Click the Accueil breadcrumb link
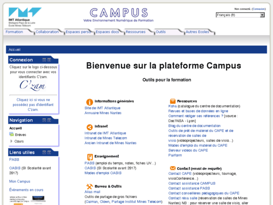 pyautogui.click(x=15, y=50)
